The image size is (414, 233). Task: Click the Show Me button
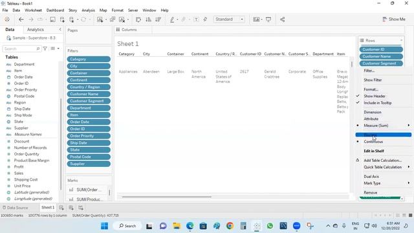pyautogui.click(x=394, y=19)
